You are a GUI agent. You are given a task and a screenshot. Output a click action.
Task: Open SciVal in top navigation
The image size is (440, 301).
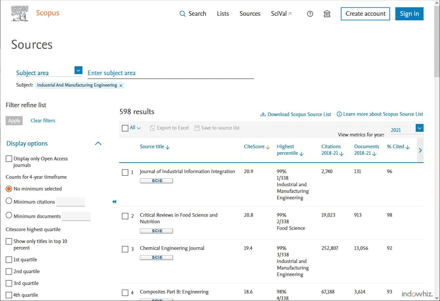[x=281, y=14]
